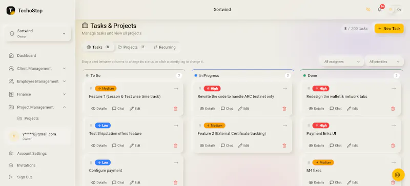The height and width of the screenshot is (186, 410).
Task: Delete the Feature 2 External Certificate task
Action: point(284,146)
